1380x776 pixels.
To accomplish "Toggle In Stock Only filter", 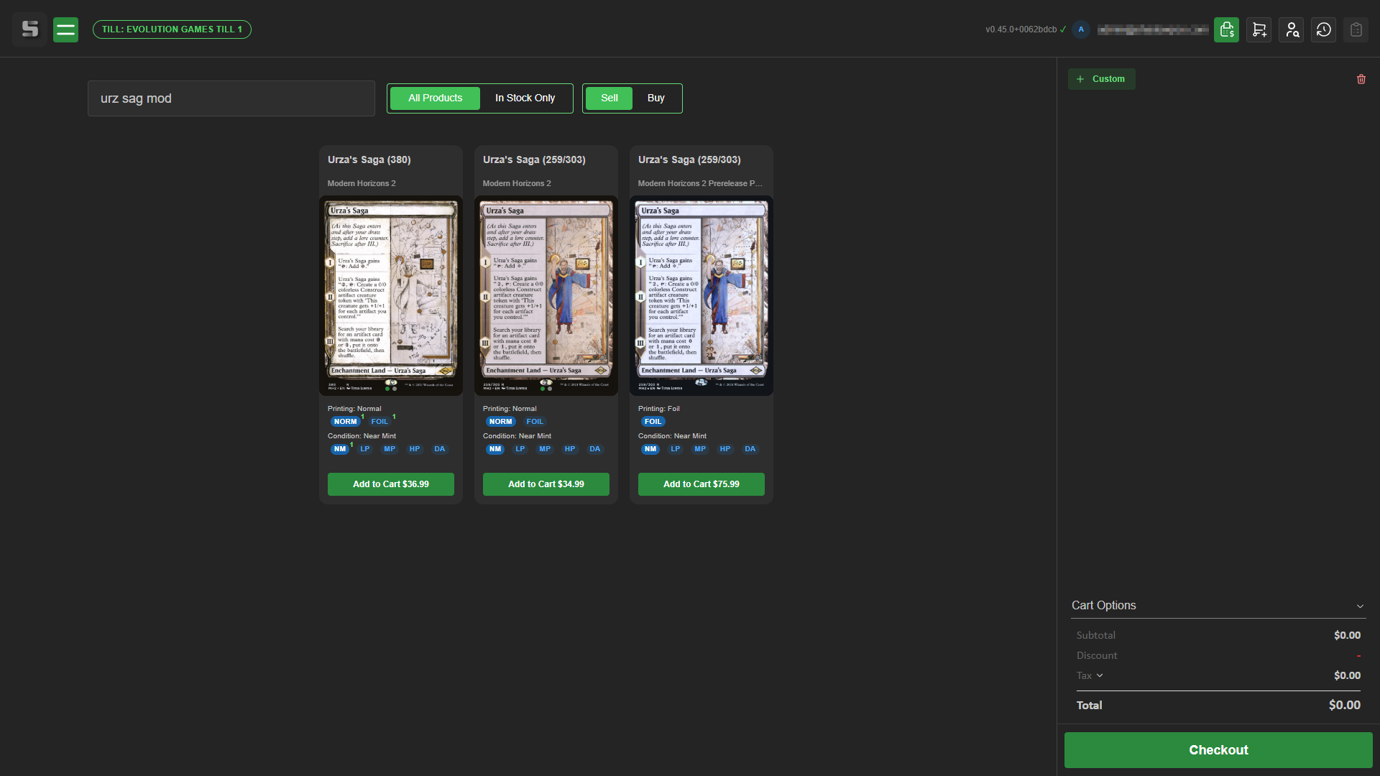I will 525,98.
